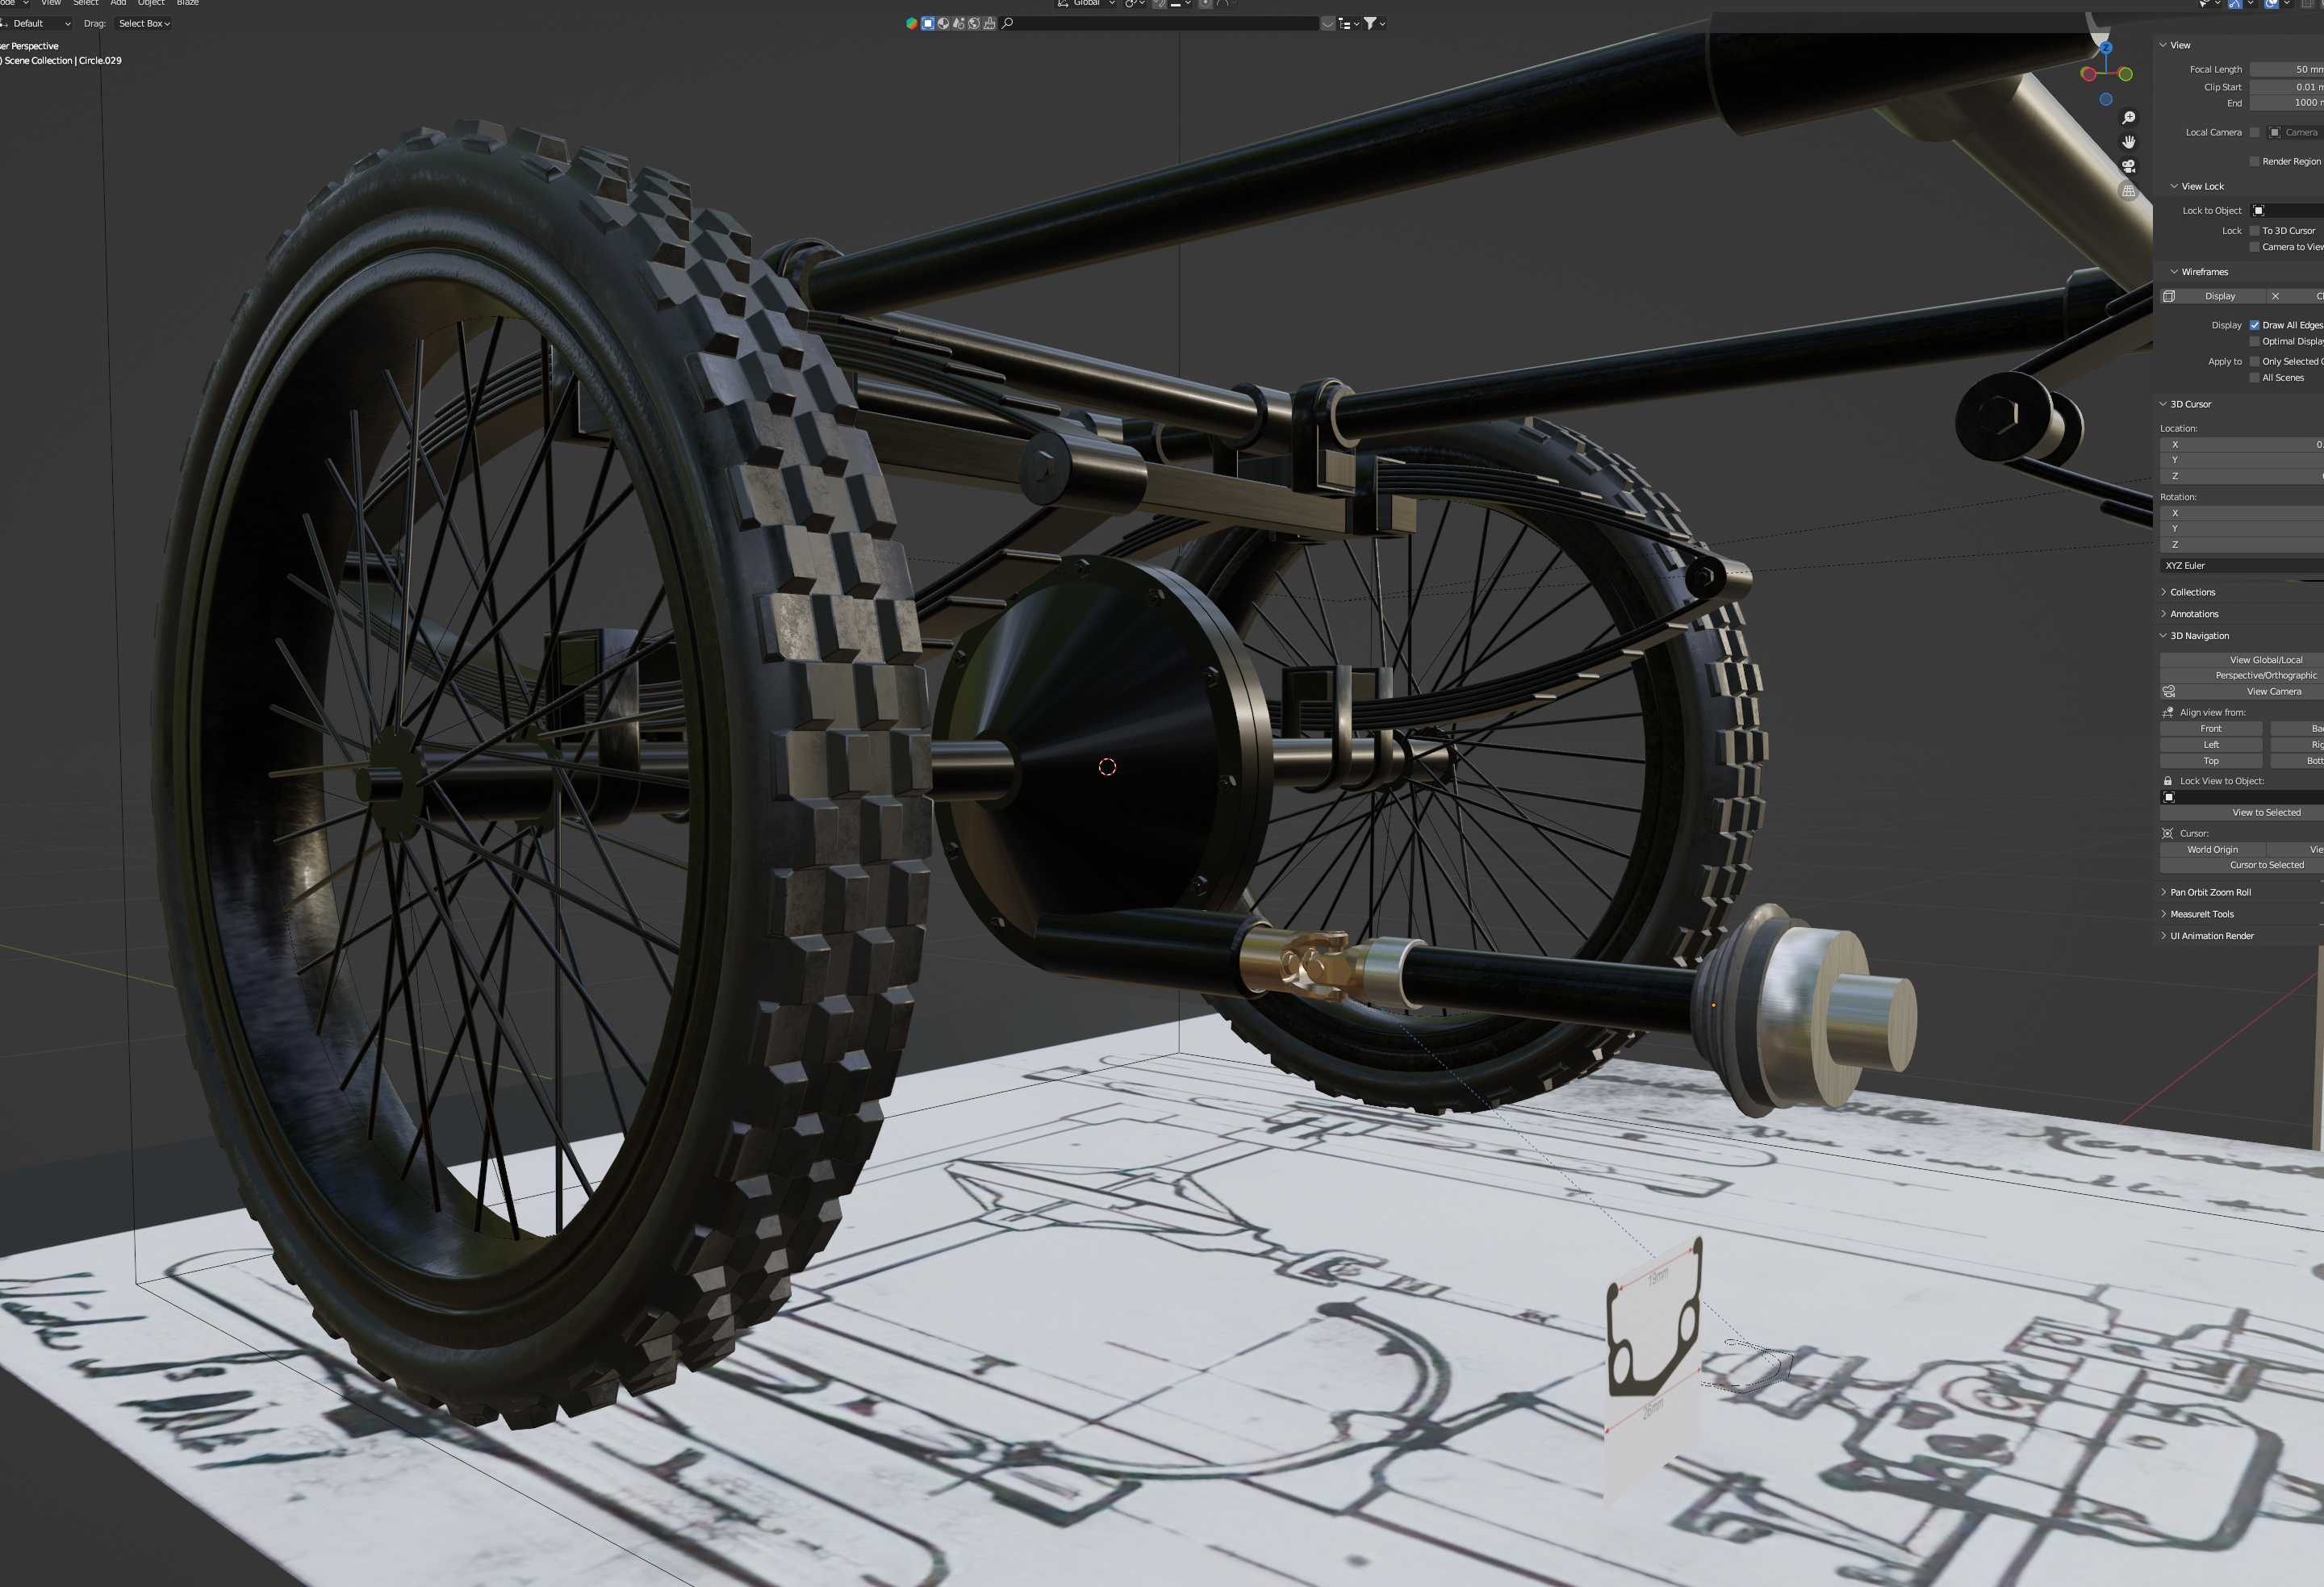Uncheck the Draw All Edges checkbox
The height and width of the screenshot is (1587, 2324).
(2254, 325)
